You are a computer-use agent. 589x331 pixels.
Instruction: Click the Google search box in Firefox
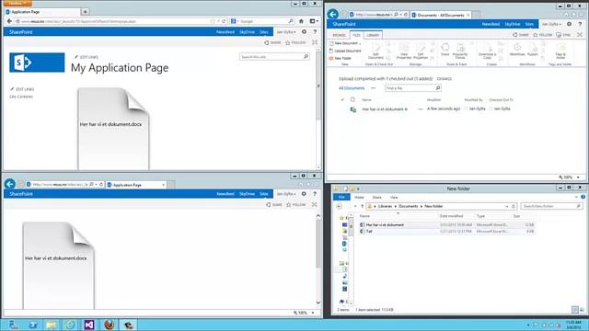(263, 21)
